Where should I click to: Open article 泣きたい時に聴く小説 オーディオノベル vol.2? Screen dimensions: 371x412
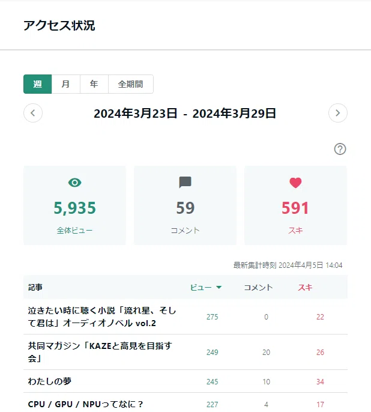pos(102,317)
